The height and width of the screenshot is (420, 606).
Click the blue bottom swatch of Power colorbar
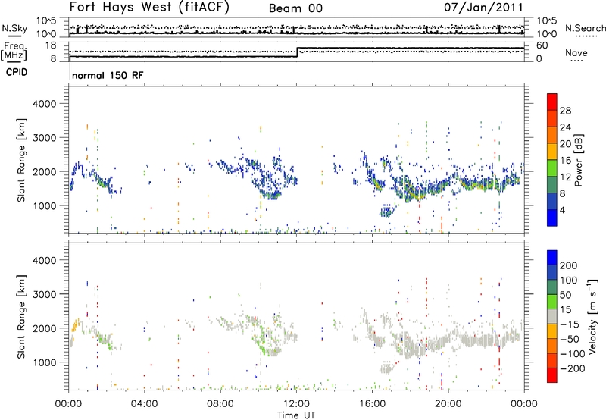(552, 218)
